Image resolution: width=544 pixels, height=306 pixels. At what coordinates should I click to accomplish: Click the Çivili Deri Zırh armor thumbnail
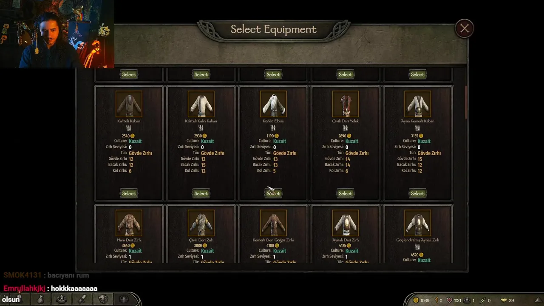click(x=201, y=223)
